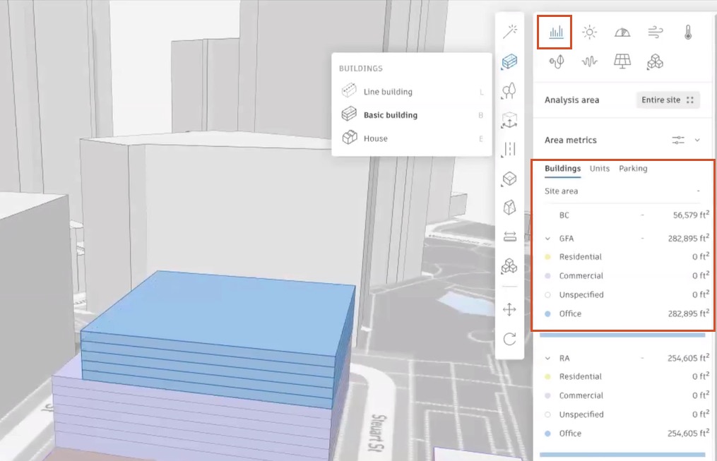The width and height of the screenshot is (717, 461).
Task: Switch to the Units tab
Action: click(x=600, y=169)
